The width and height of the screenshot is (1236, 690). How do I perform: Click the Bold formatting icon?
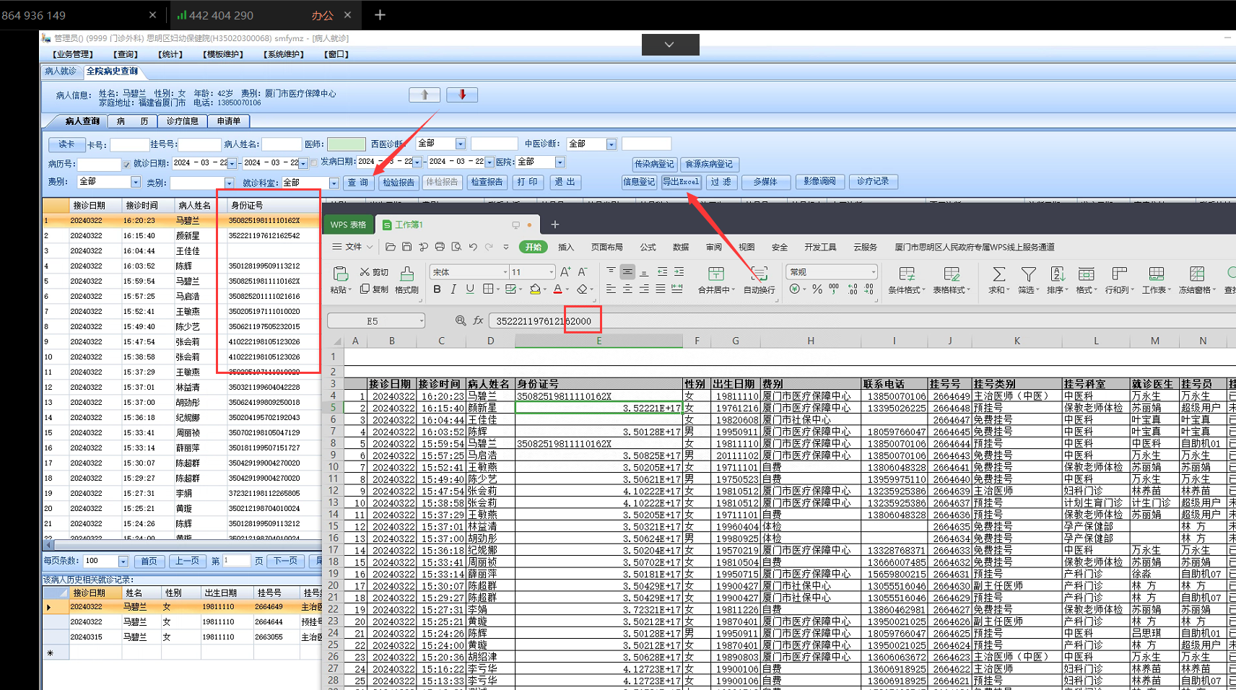[437, 289]
